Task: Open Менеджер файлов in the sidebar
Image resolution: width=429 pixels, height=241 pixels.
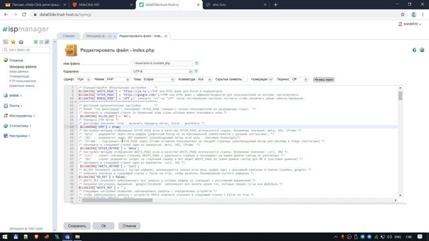Action: pos(23,67)
